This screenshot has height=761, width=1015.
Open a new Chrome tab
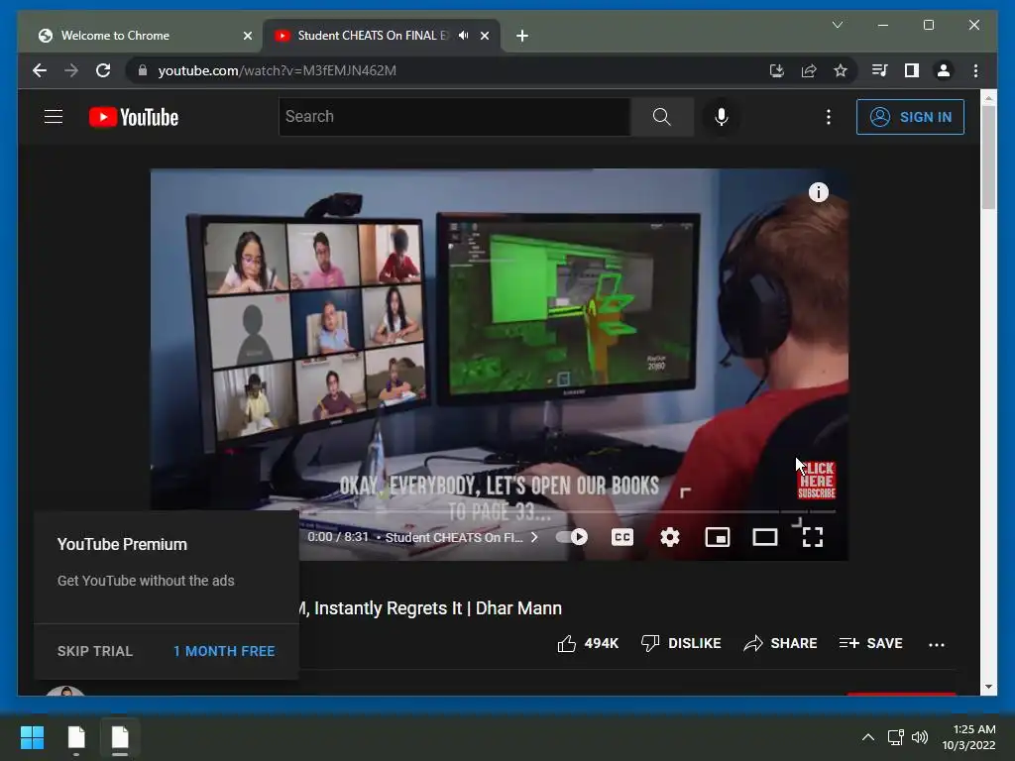click(x=522, y=36)
